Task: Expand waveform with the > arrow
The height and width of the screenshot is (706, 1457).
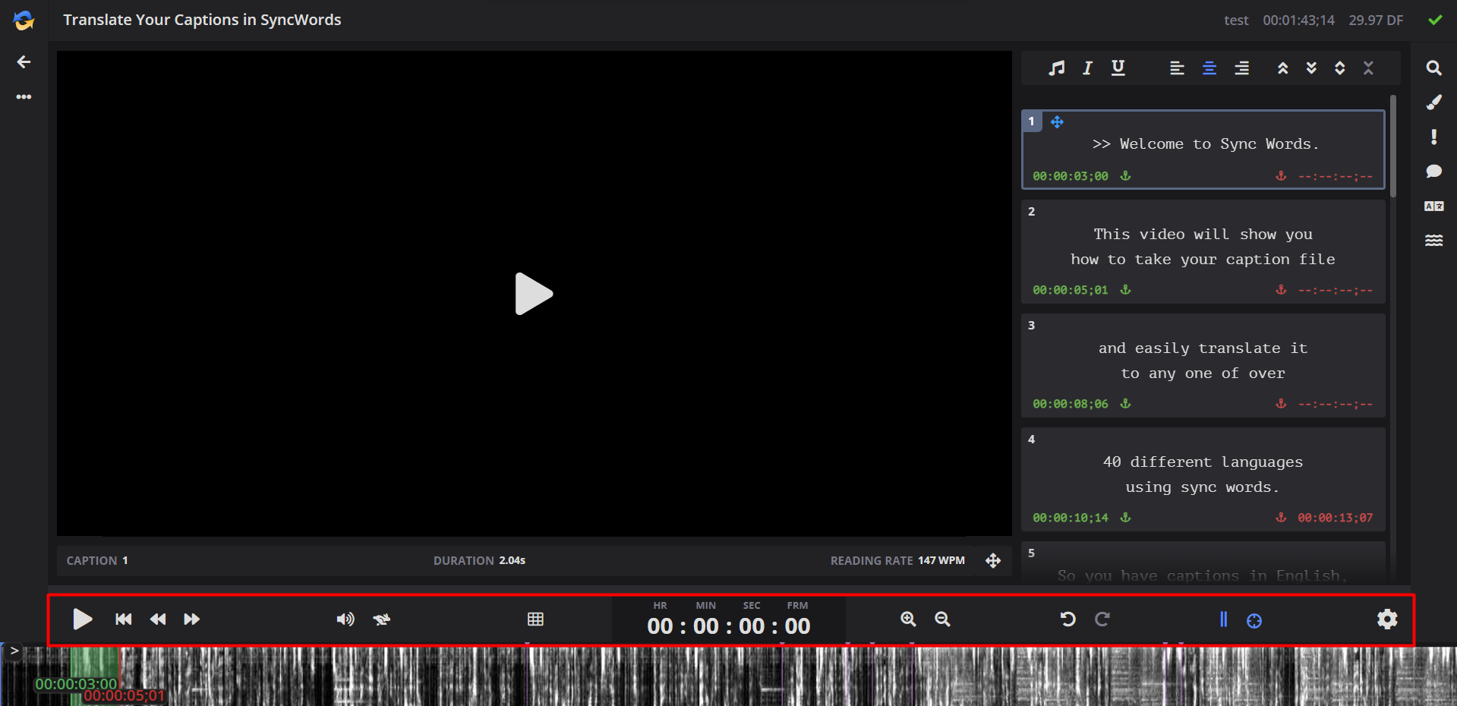Action: click(x=14, y=651)
